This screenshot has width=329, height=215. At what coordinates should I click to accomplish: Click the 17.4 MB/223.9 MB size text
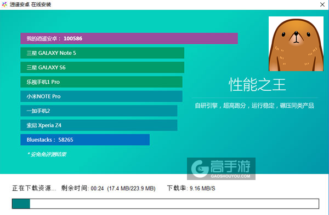click(132, 188)
